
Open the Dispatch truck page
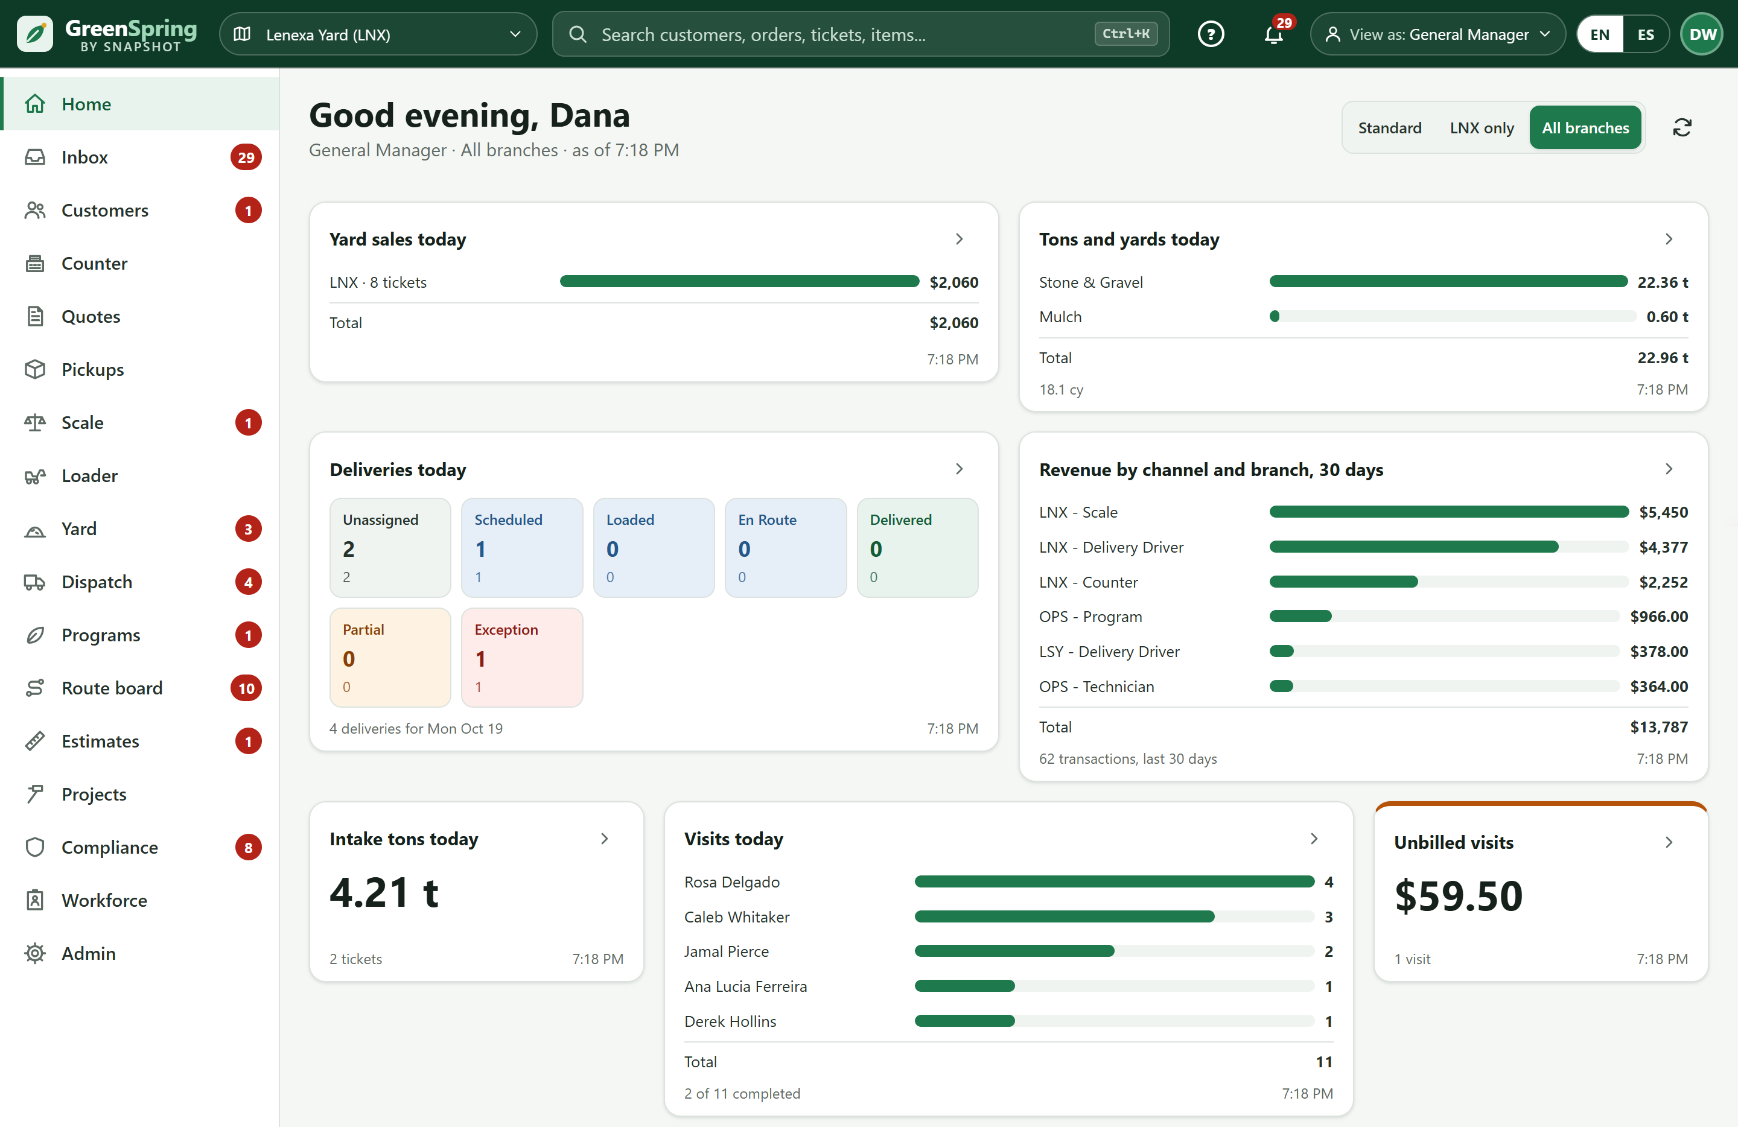[x=140, y=582]
